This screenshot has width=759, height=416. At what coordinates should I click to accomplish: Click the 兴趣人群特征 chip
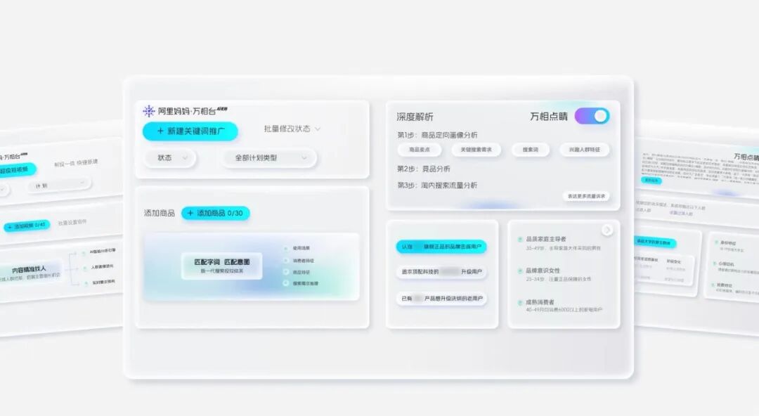click(x=584, y=150)
